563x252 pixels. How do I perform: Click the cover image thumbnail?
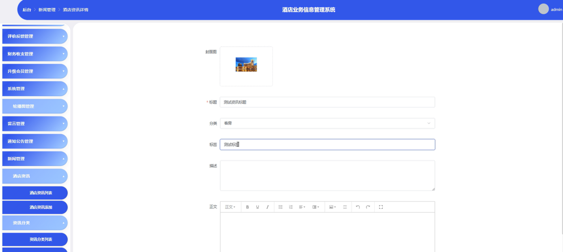246,64
